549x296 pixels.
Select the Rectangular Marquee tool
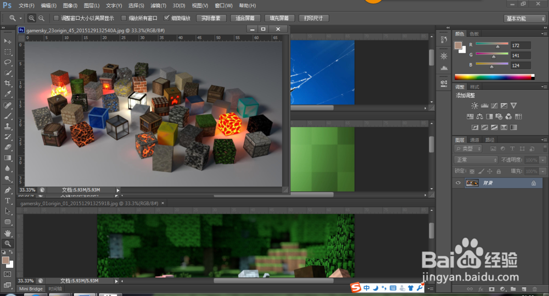click(7, 52)
